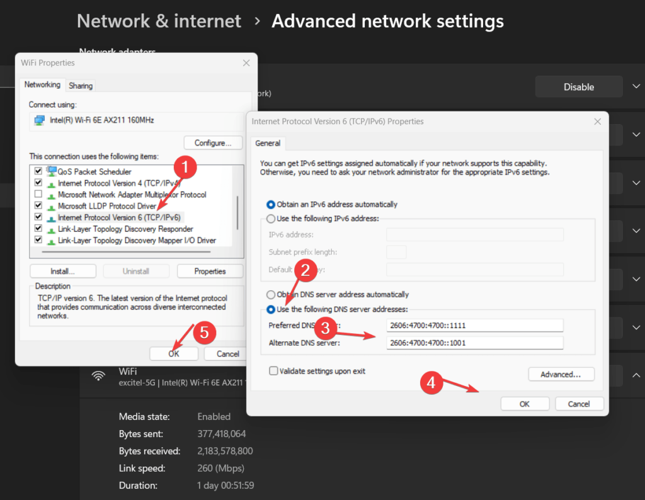
Task: Open Advanced IPv6 settings
Action: pyautogui.click(x=561, y=374)
